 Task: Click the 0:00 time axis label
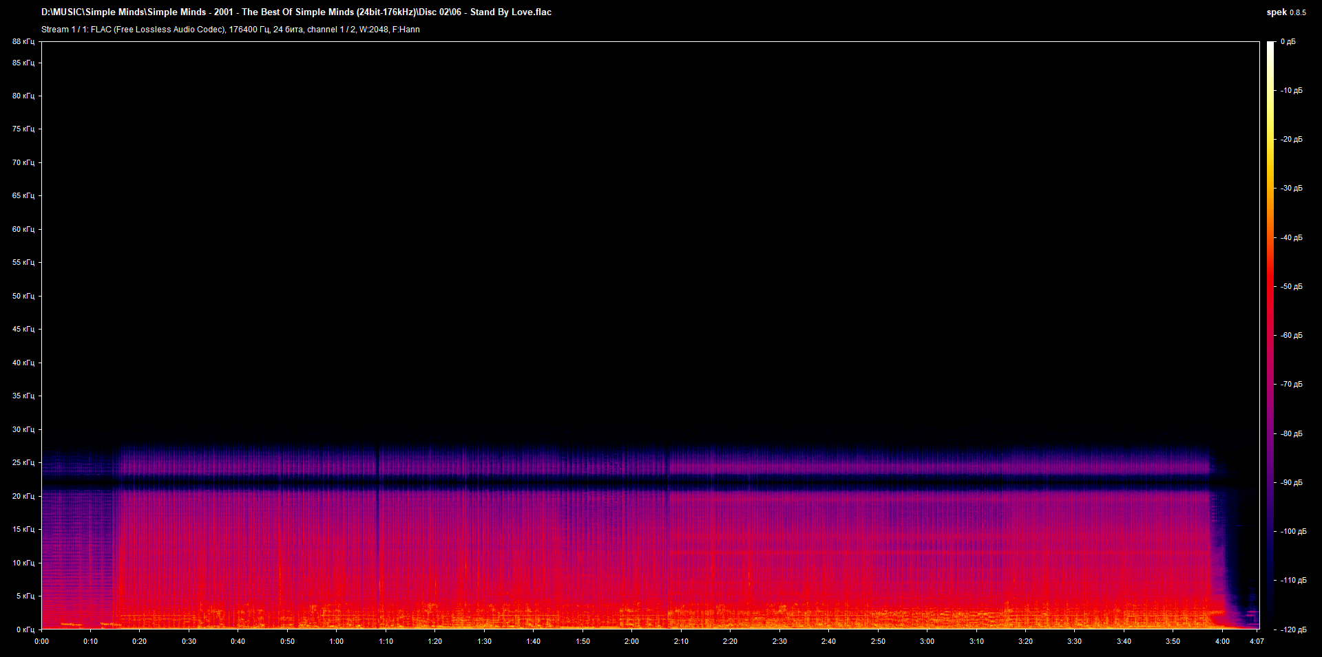[41, 641]
